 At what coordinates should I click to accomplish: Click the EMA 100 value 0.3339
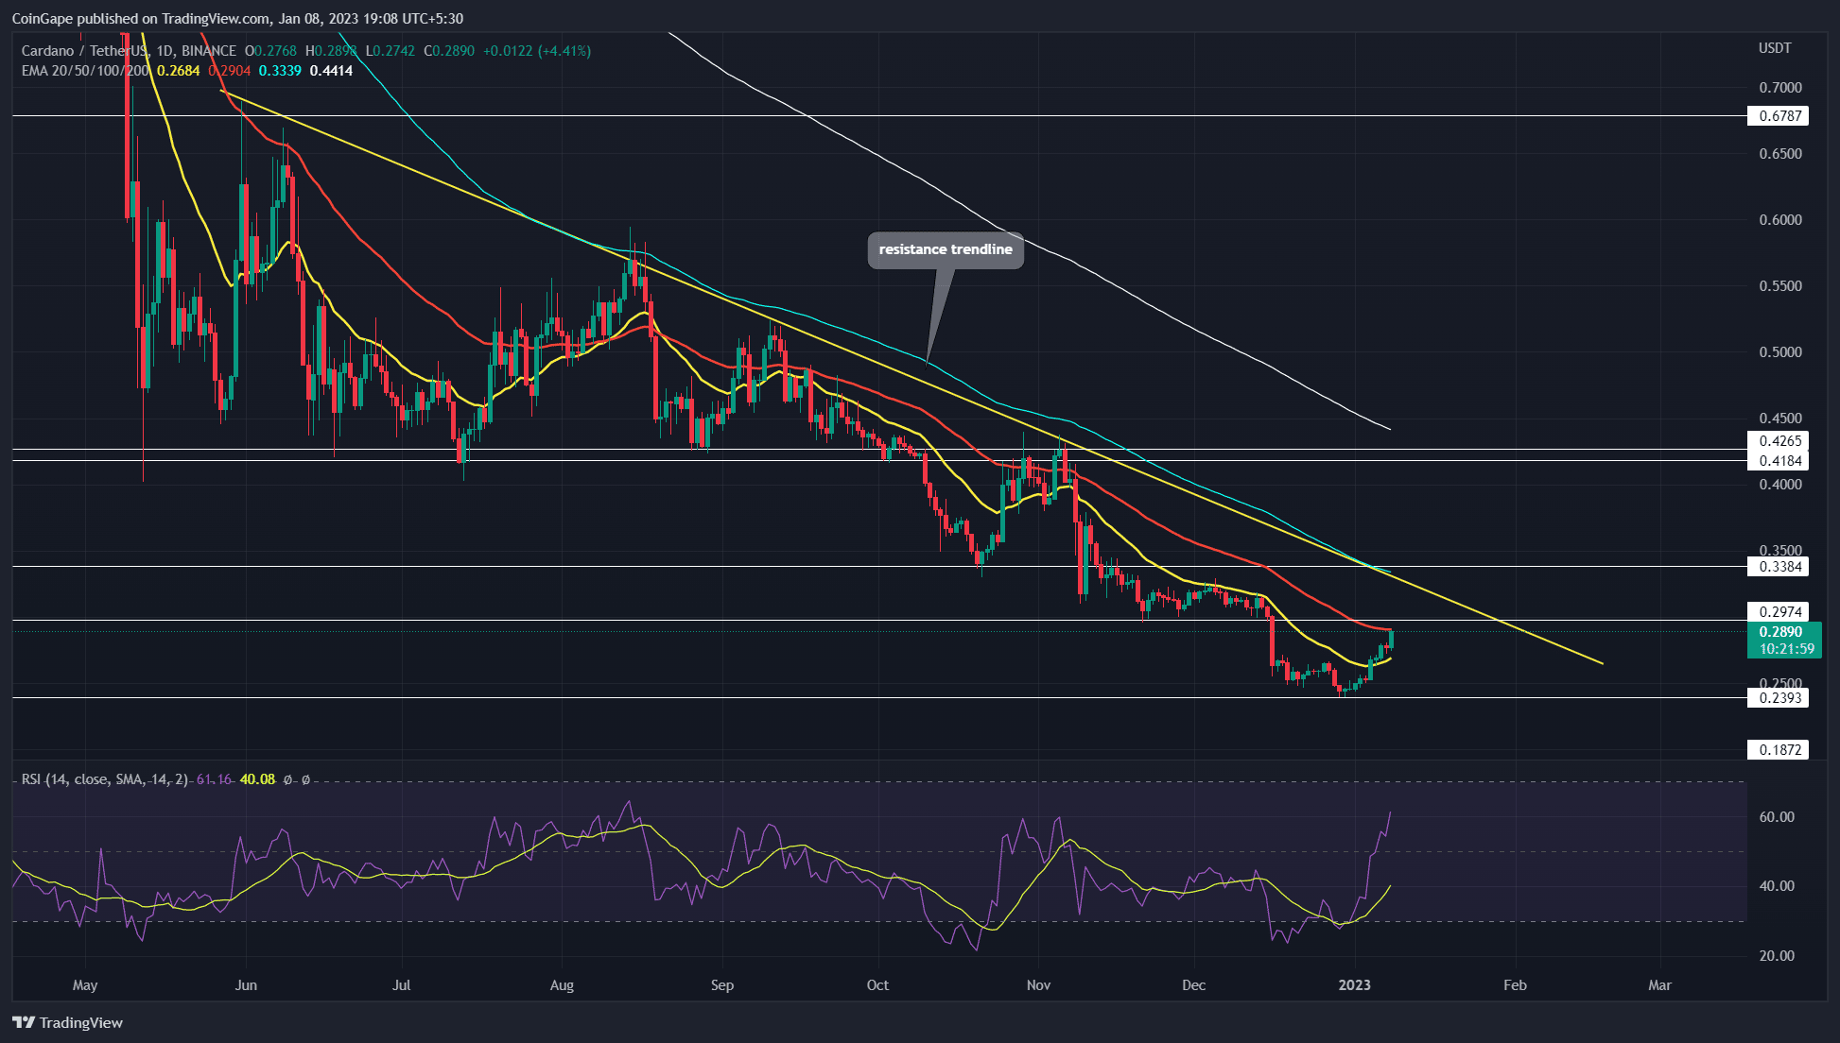point(280,71)
